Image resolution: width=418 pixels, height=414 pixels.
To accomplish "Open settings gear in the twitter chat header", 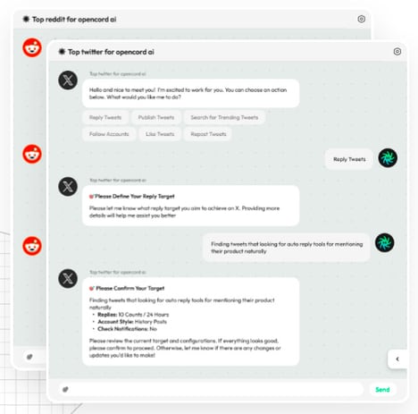I will tap(397, 52).
